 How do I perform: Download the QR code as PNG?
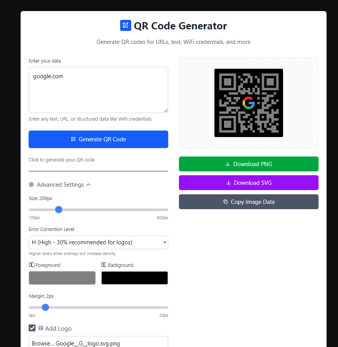coord(248,164)
